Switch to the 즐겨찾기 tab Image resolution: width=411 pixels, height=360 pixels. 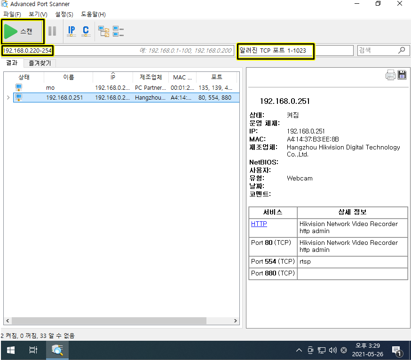coord(40,63)
